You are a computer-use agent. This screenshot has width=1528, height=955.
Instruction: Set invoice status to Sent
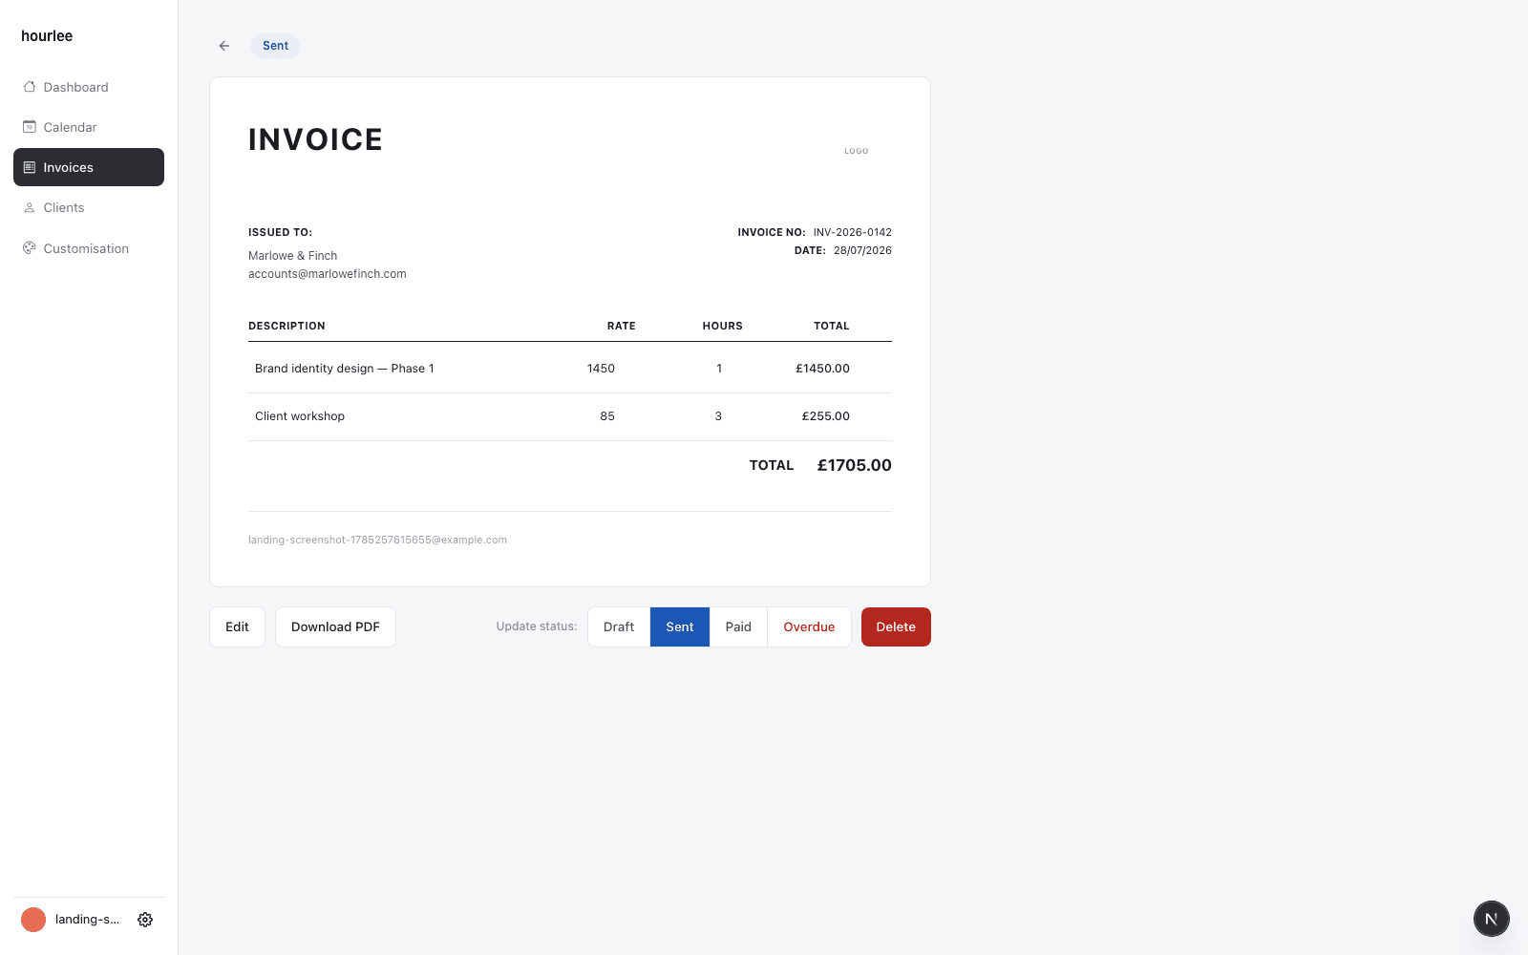click(x=680, y=627)
